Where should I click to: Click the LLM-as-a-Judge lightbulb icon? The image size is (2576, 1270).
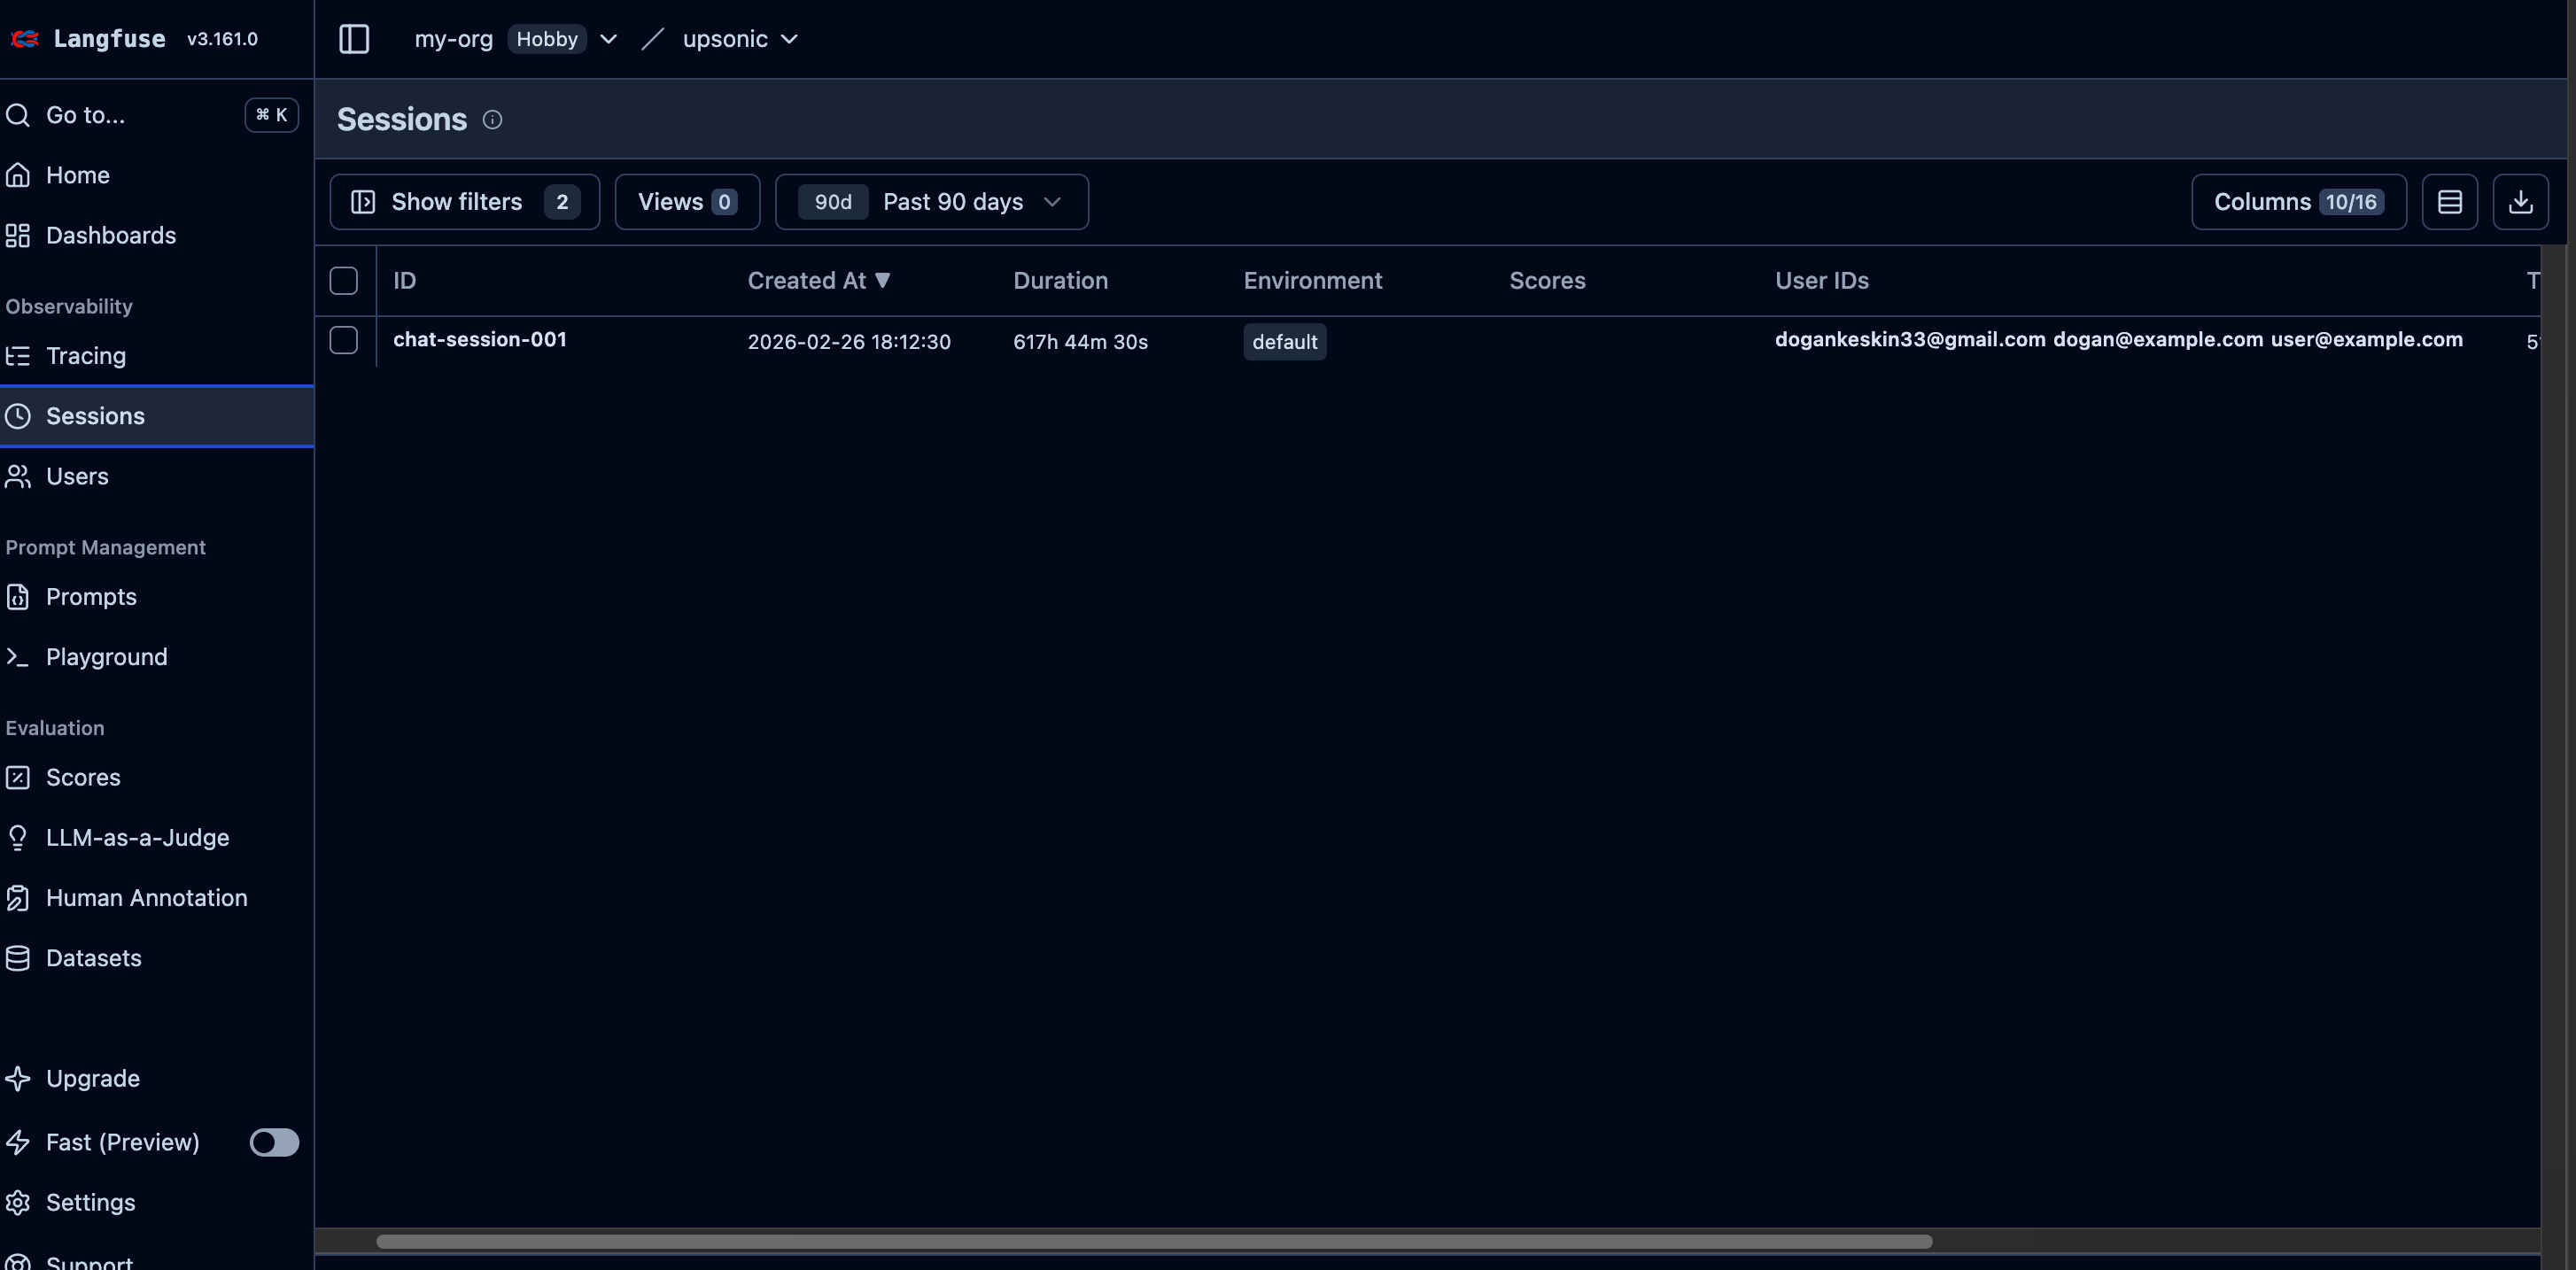17,838
